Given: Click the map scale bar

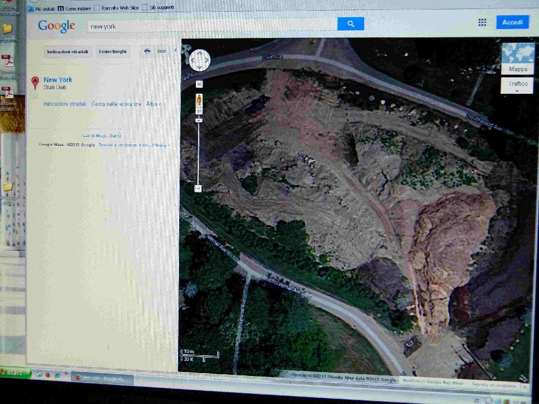Looking at the screenshot, I should click(x=200, y=355).
